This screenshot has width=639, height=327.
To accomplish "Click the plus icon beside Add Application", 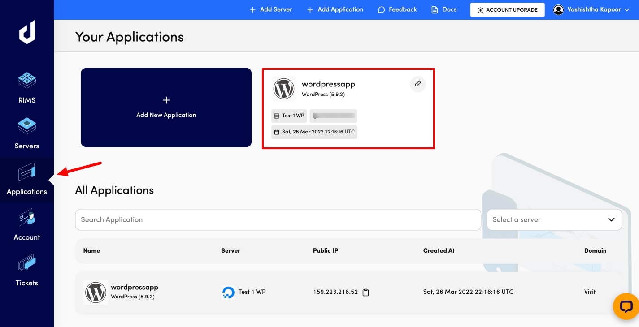I will [x=310, y=10].
